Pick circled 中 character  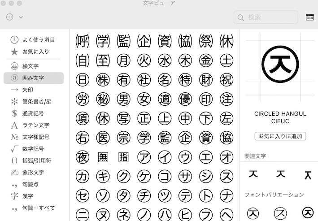click(185, 118)
